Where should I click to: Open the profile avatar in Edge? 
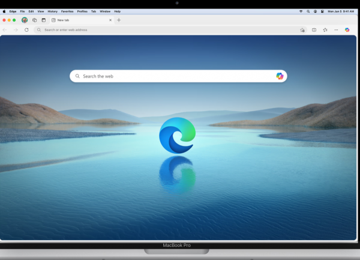tap(25, 20)
